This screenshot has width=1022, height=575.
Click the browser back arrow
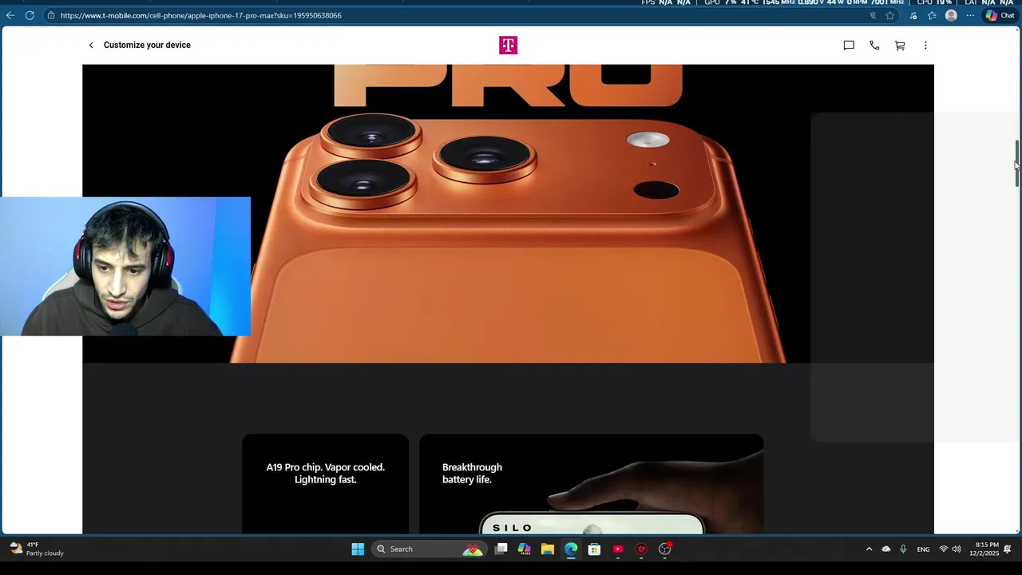tap(10, 15)
